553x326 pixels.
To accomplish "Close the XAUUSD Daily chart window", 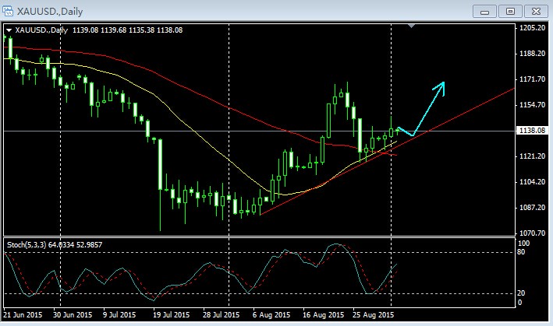I will pos(536,11).
